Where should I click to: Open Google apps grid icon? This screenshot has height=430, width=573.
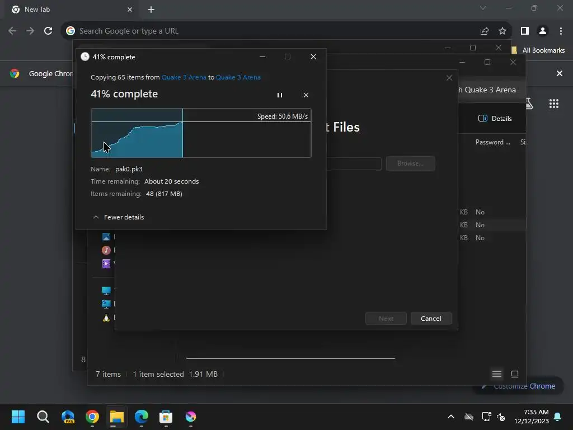(554, 104)
